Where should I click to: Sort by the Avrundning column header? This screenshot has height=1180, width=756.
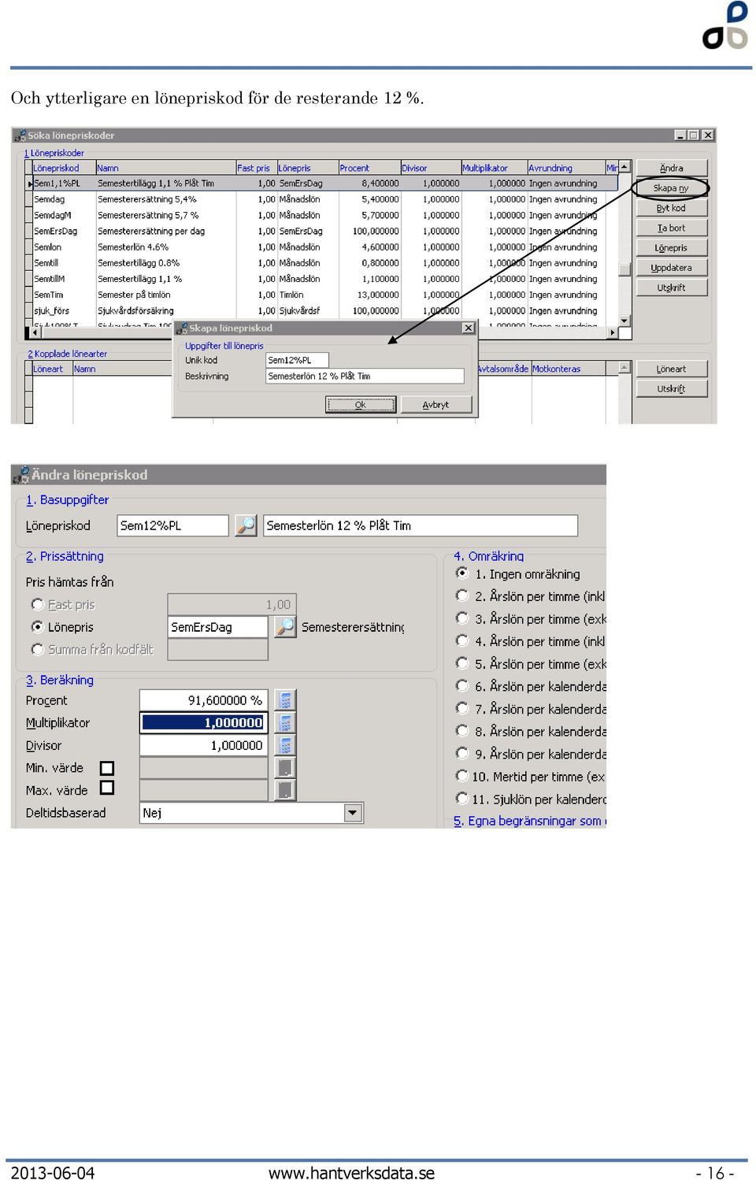pos(565,168)
